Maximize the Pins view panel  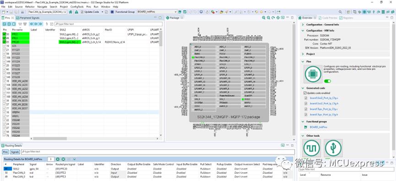(x=160, y=18)
